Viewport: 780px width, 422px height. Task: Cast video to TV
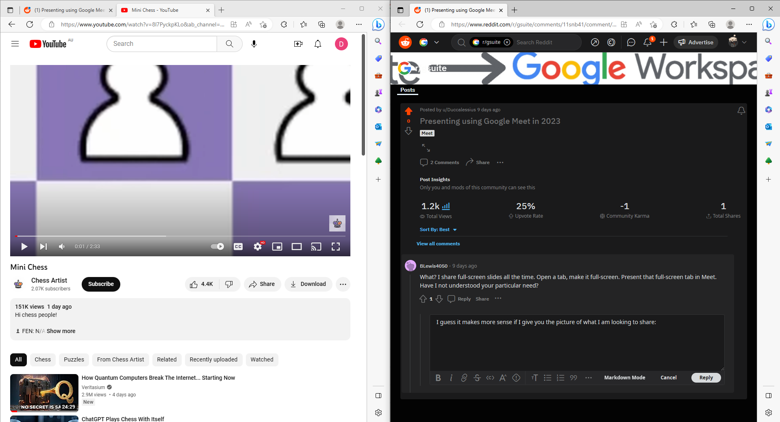pos(316,247)
